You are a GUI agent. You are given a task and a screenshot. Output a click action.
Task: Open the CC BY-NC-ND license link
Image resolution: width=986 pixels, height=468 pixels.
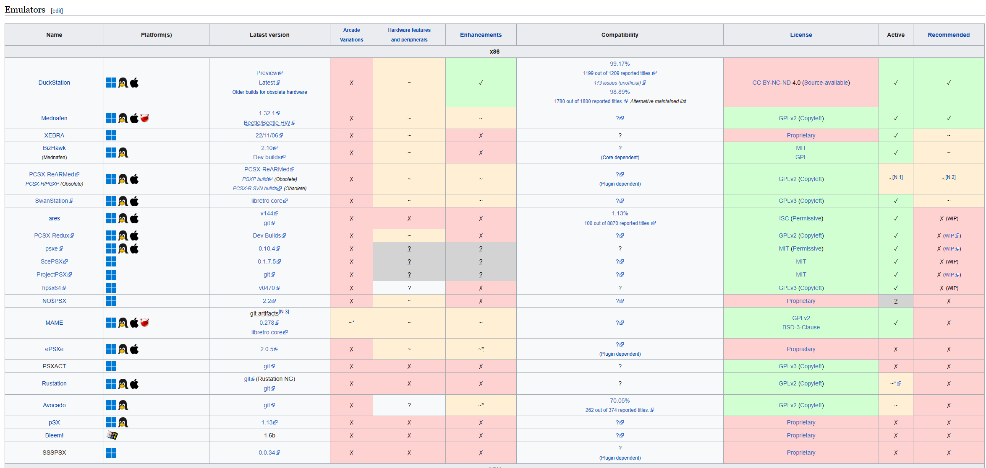click(772, 83)
